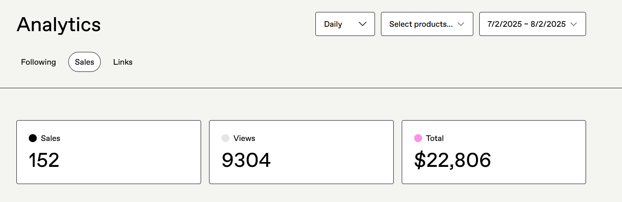The width and height of the screenshot is (622, 202).
Task: Open the 7/2/2025 – 8/2/2025 date range picker
Action: pyautogui.click(x=532, y=24)
